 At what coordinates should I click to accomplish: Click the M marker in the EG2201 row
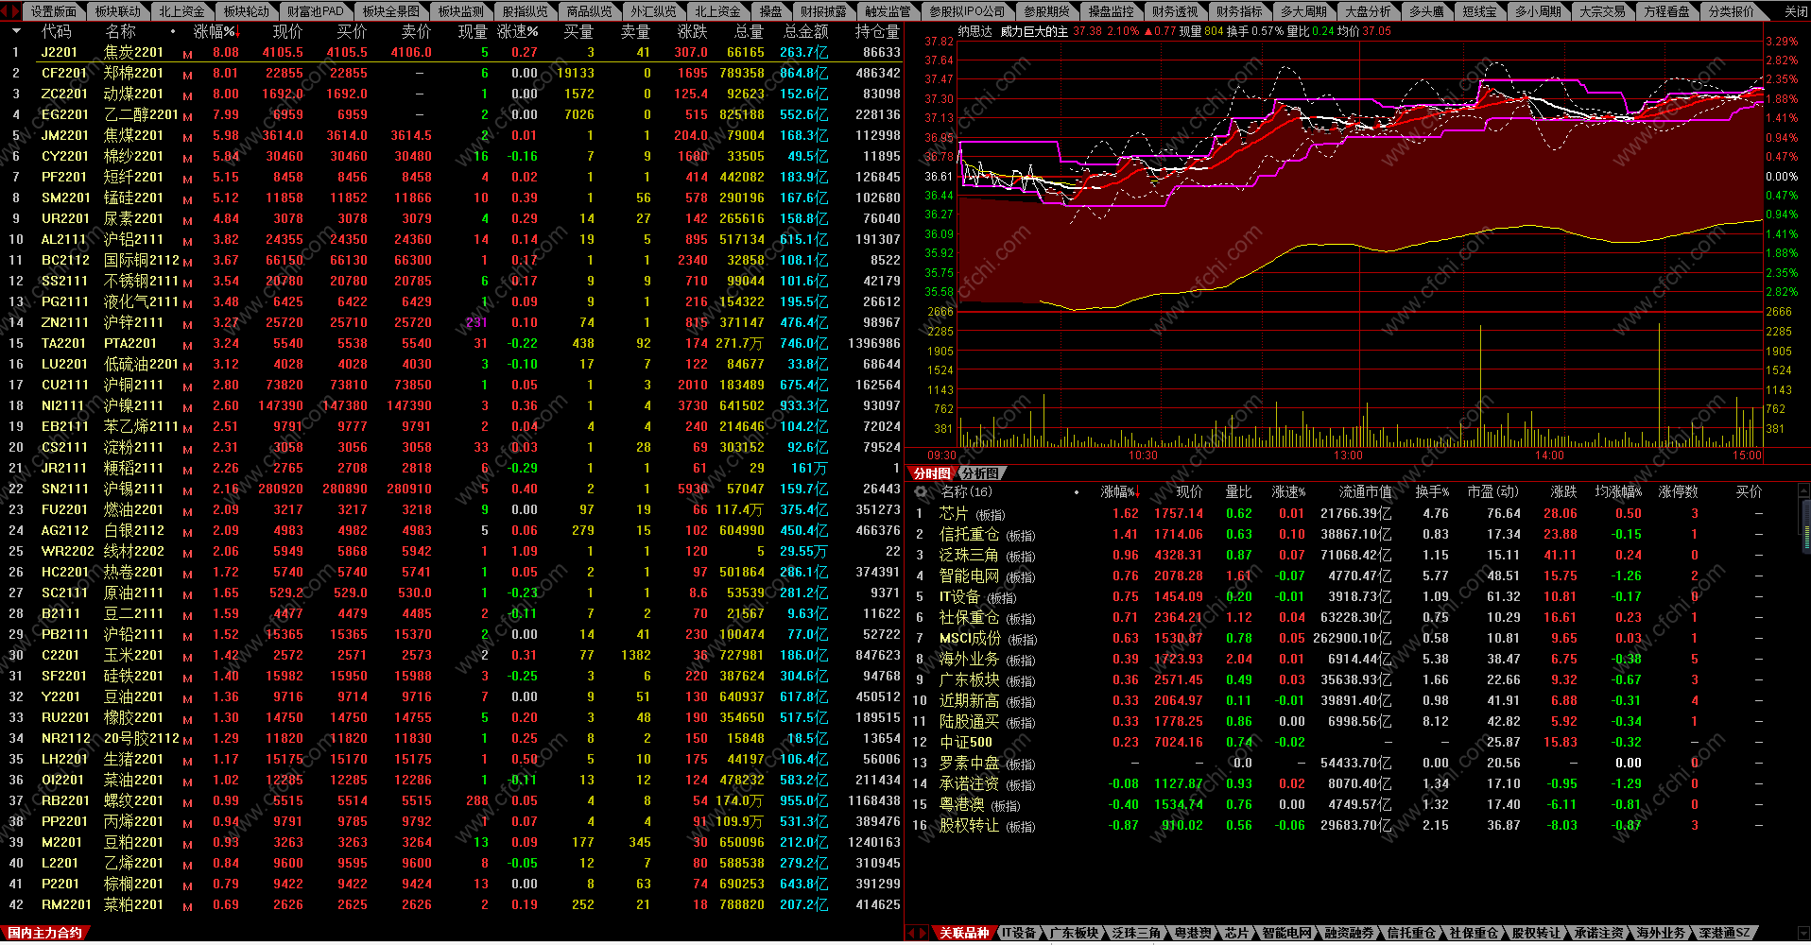click(x=187, y=116)
